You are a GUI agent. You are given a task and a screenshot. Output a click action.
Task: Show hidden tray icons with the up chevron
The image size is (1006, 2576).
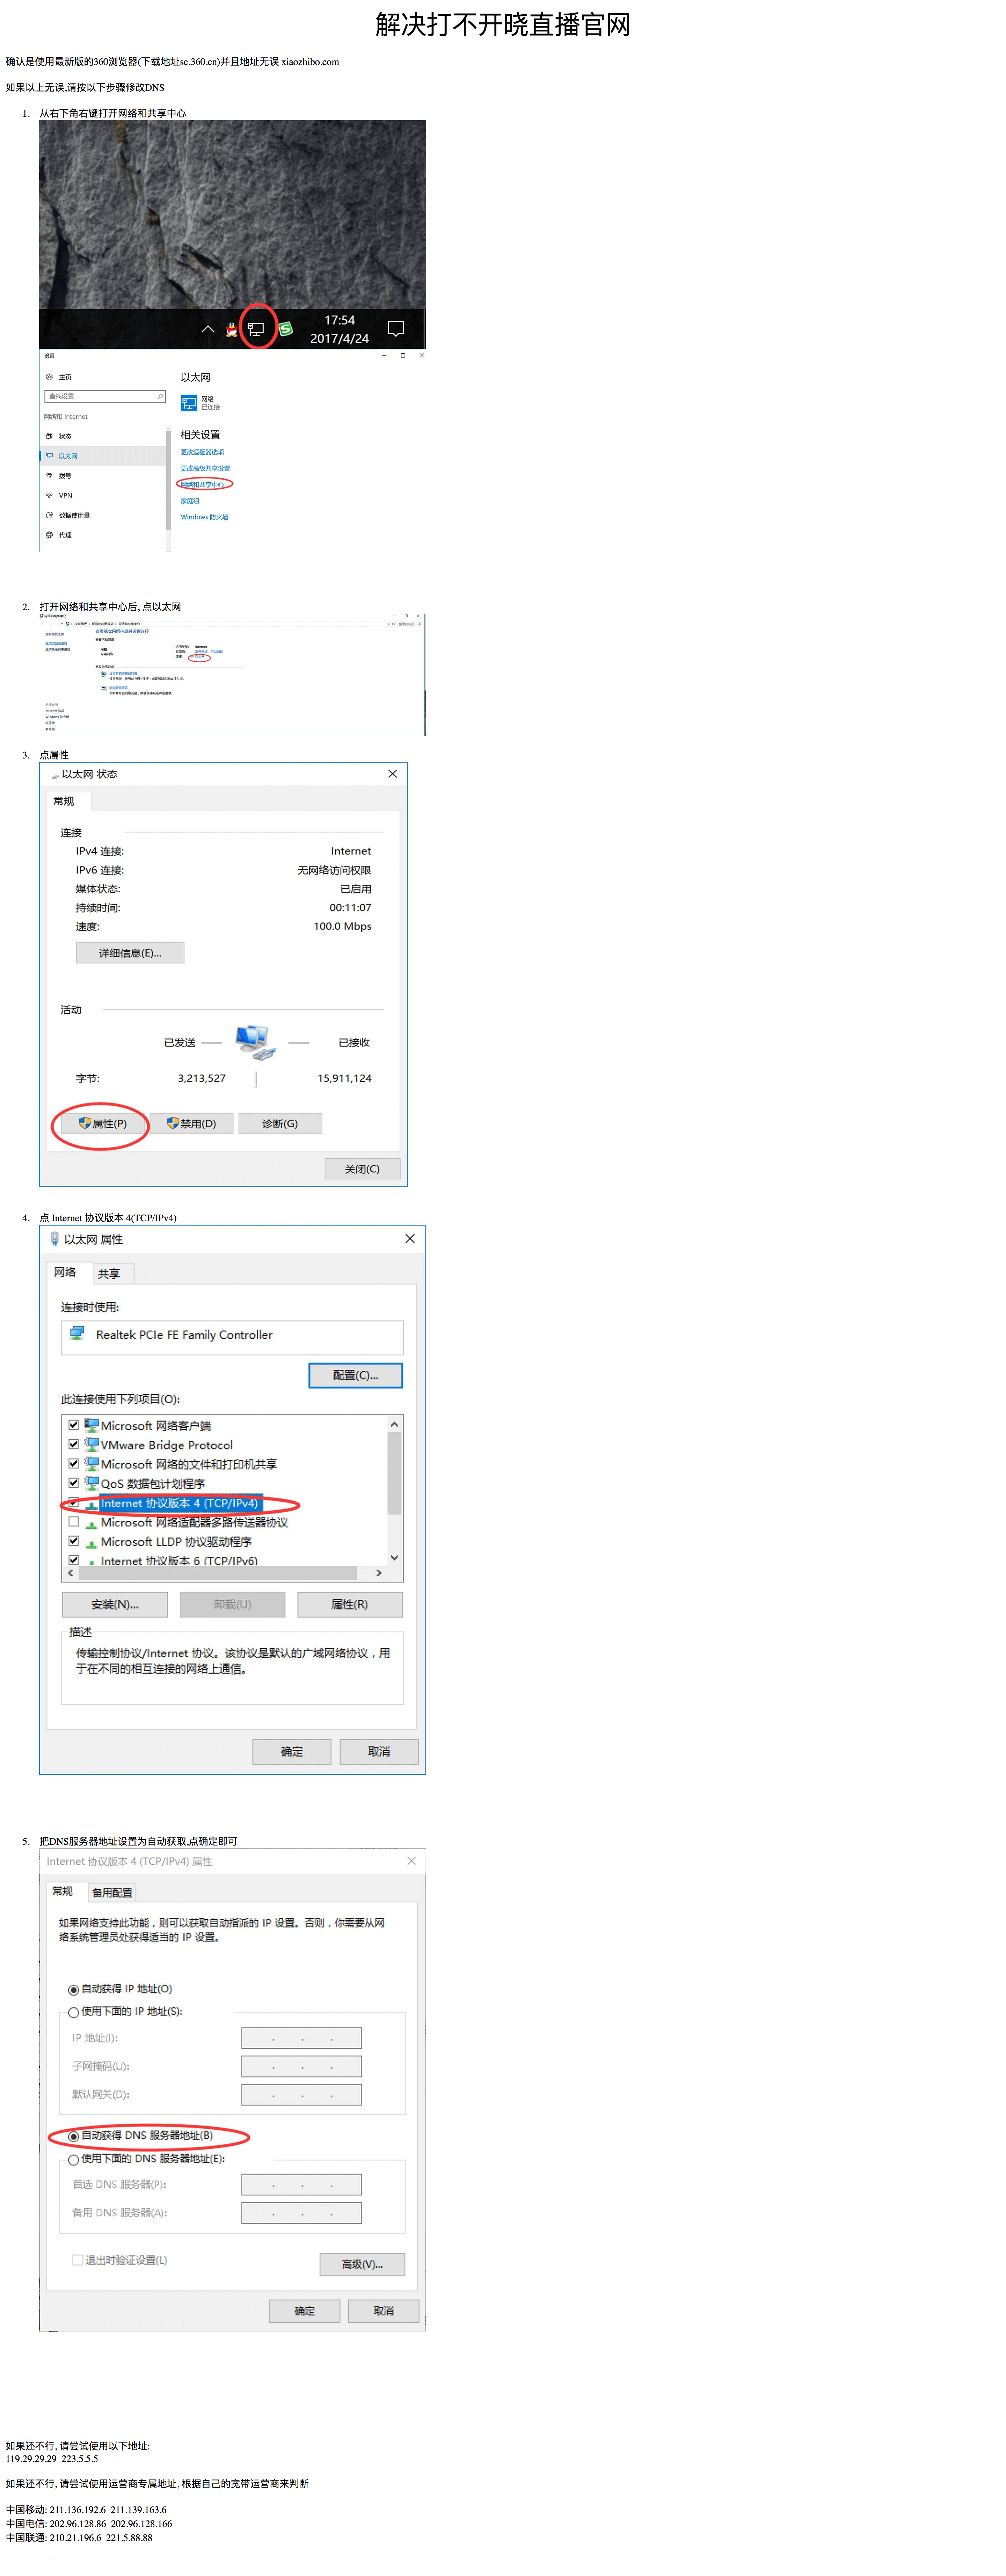[208, 329]
